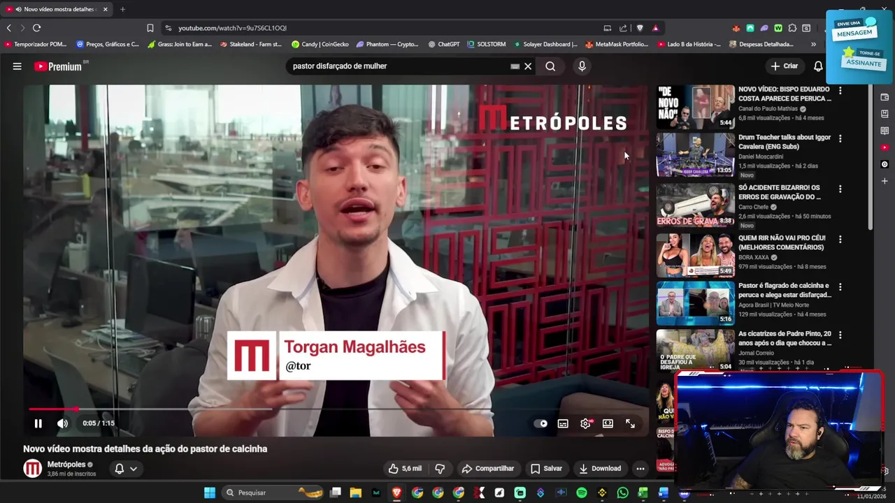Open Candy | CoinGecko bookmark
The width and height of the screenshot is (895, 503).
320,44
